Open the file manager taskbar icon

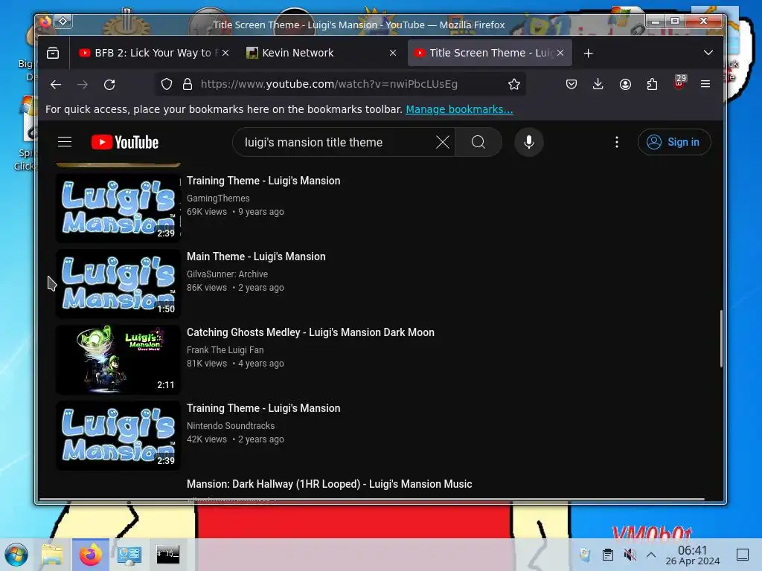click(x=52, y=555)
